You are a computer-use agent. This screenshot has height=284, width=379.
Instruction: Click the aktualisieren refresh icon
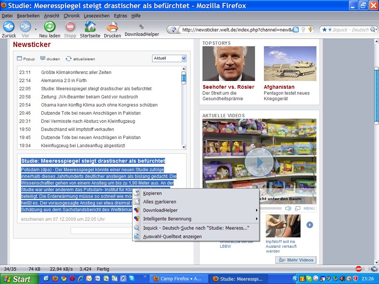click(68, 59)
